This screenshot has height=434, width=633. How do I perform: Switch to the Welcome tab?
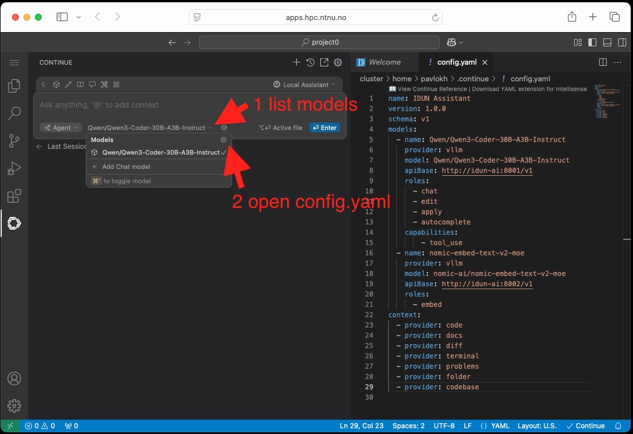tap(385, 62)
